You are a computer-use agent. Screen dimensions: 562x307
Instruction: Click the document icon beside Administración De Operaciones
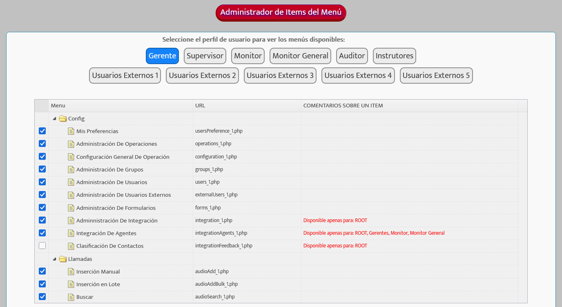[71, 144]
